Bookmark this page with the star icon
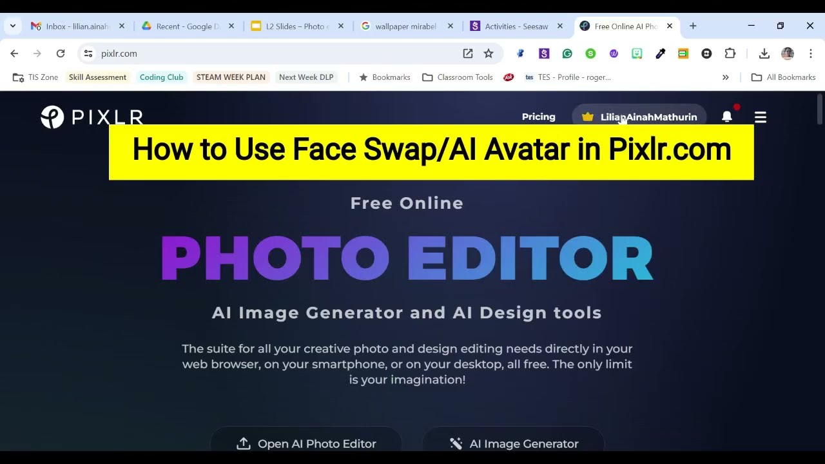This screenshot has width=825, height=464. click(489, 53)
